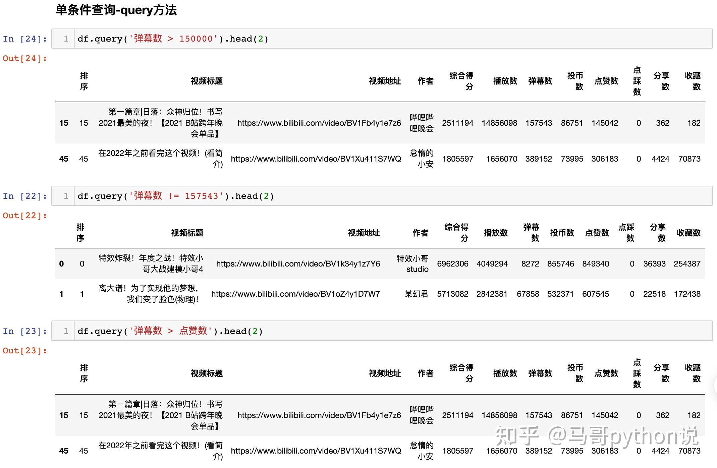Click 特效小哥 studio author cell
This screenshot has height=468, width=717.
(x=412, y=264)
